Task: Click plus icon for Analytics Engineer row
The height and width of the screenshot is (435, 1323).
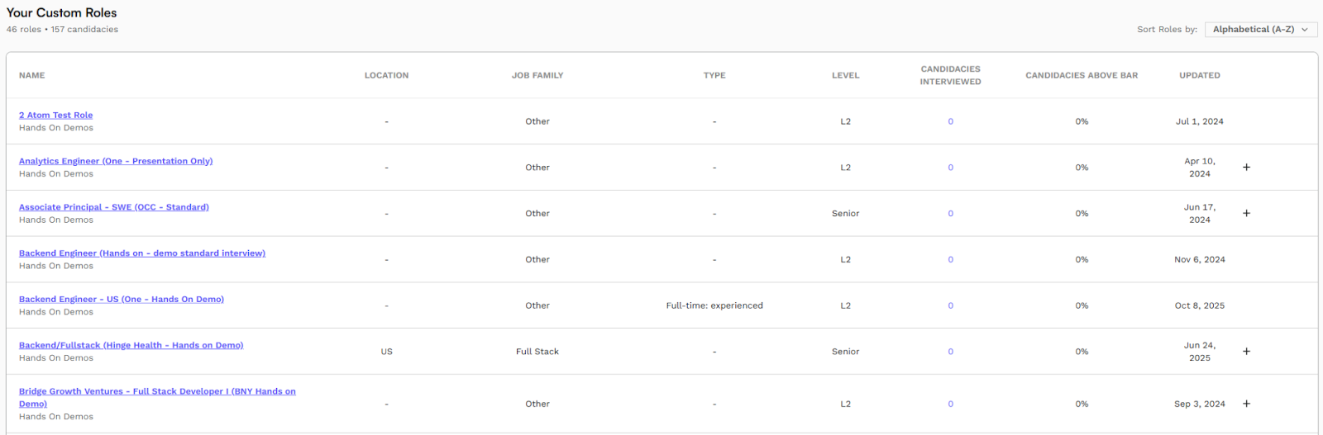Action: click(1246, 168)
